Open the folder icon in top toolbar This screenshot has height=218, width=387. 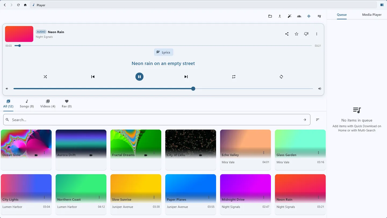click(x=270, y=16)
